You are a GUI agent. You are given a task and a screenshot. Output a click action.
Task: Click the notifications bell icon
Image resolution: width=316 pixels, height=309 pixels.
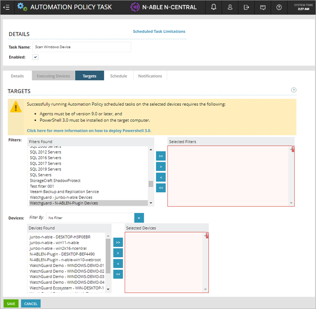click(x=214, y=7)
